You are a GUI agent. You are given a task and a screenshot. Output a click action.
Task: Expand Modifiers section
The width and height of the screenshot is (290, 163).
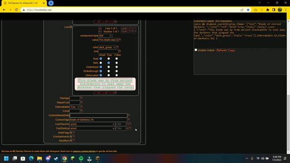71,141
